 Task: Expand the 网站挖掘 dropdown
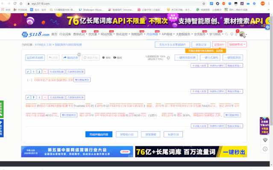[108, 34]
